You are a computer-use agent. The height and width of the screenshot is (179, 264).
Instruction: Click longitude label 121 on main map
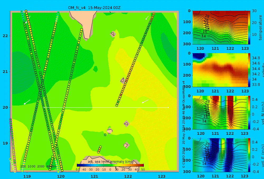tap(95, 176)
